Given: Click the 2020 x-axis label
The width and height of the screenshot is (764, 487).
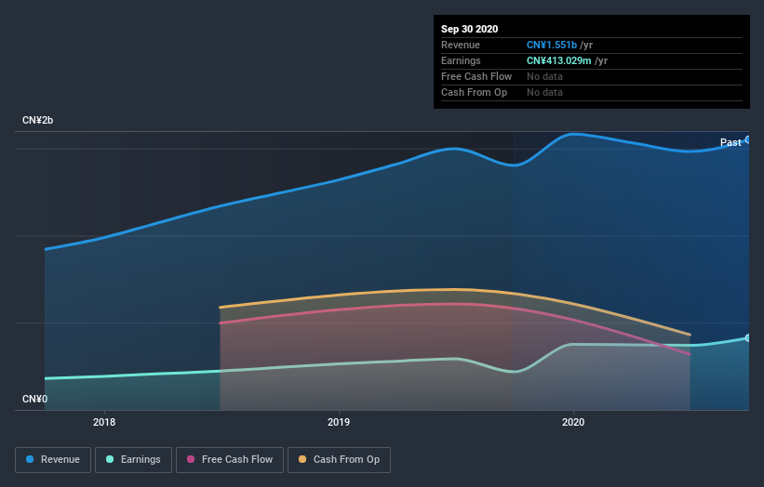Looking at the screenshot, I should 573,422.
